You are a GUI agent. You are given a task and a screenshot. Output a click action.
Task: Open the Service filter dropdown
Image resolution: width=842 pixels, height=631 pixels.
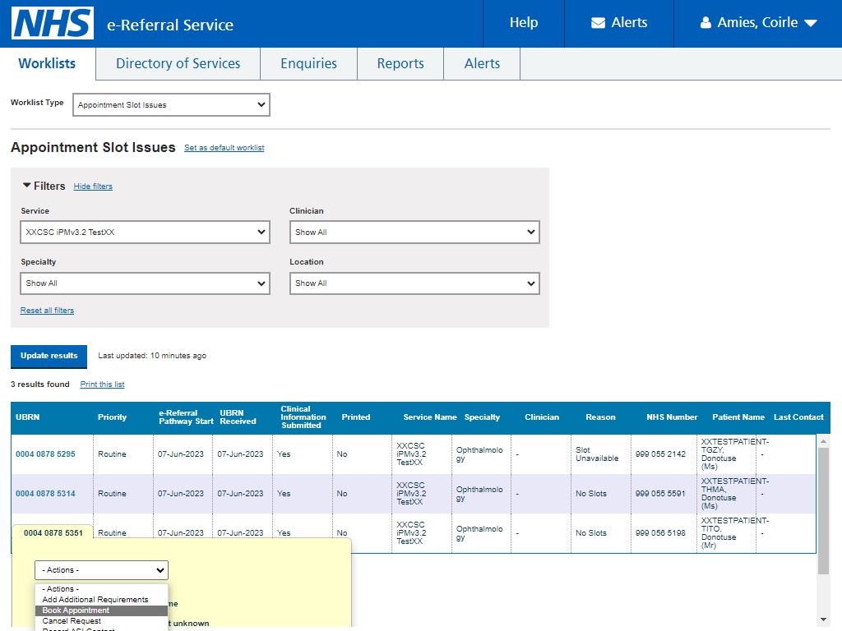(145, 233)
